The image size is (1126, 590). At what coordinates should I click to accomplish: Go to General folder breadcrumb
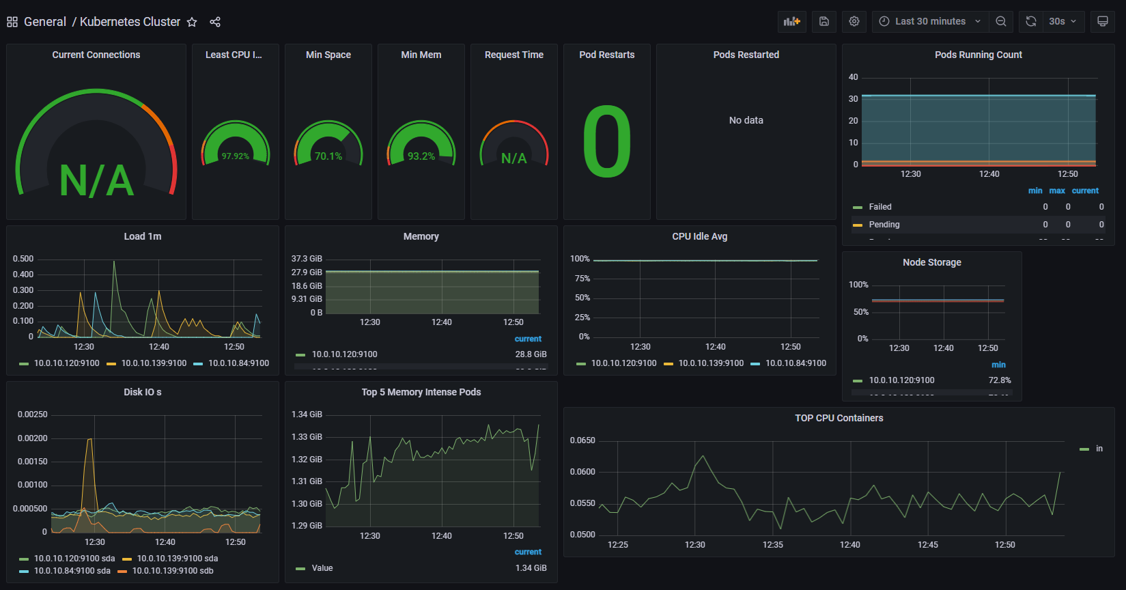[x=45, y=22]
